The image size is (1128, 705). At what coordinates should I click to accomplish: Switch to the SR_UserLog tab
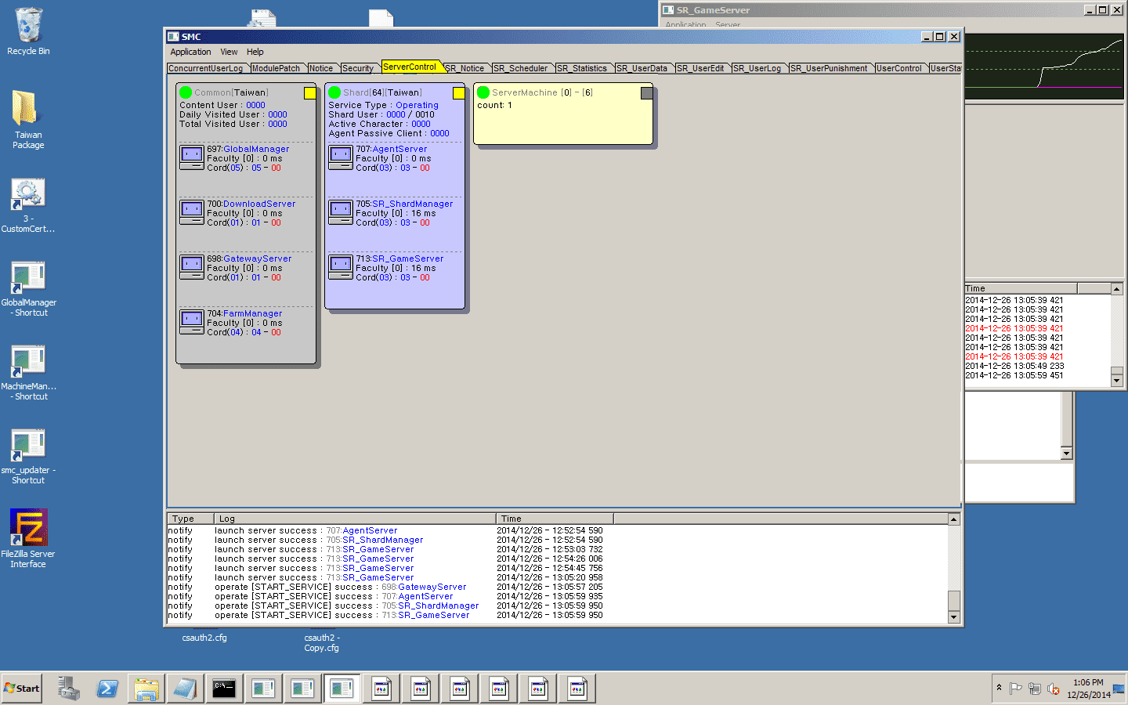(757, 68)
